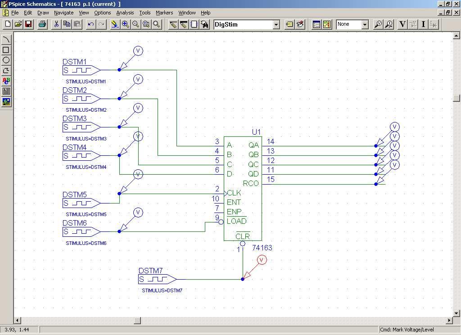The image size is (461, 335).
Task: Click the Zoom Area magnifier icon
Action: (x=146, y=24)
